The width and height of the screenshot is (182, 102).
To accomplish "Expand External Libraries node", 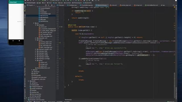I will pos(27,98).
